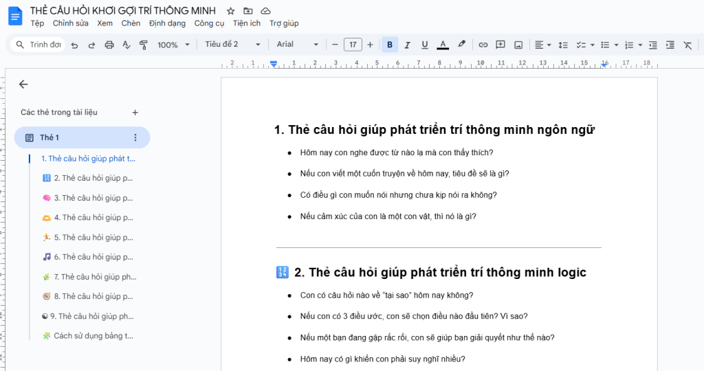Close the document tabs sidebar with back arrow
This screenshot has height=371, width=704.
click(x=23, y=85)
